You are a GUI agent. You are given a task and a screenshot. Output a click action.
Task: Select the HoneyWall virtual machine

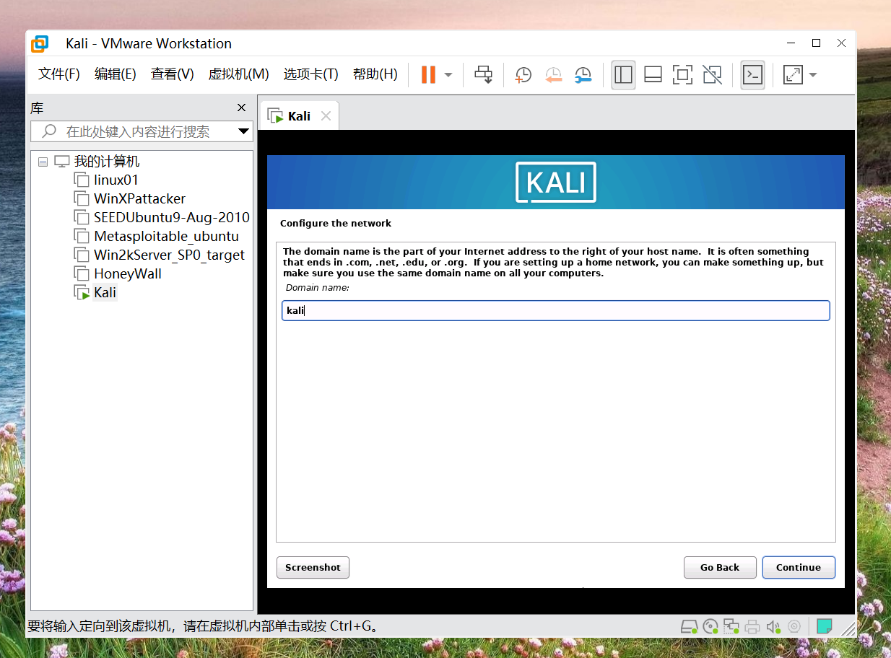[127, 273]
